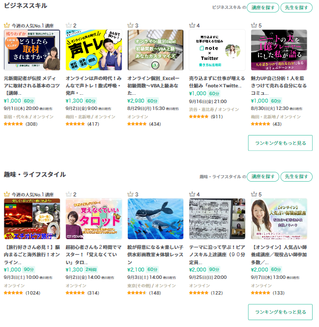The image size is (319, 327).
Task: Click the rank 2 crown icon in 趣味・ライフスタイル
Action: click(x=69, y=194)
